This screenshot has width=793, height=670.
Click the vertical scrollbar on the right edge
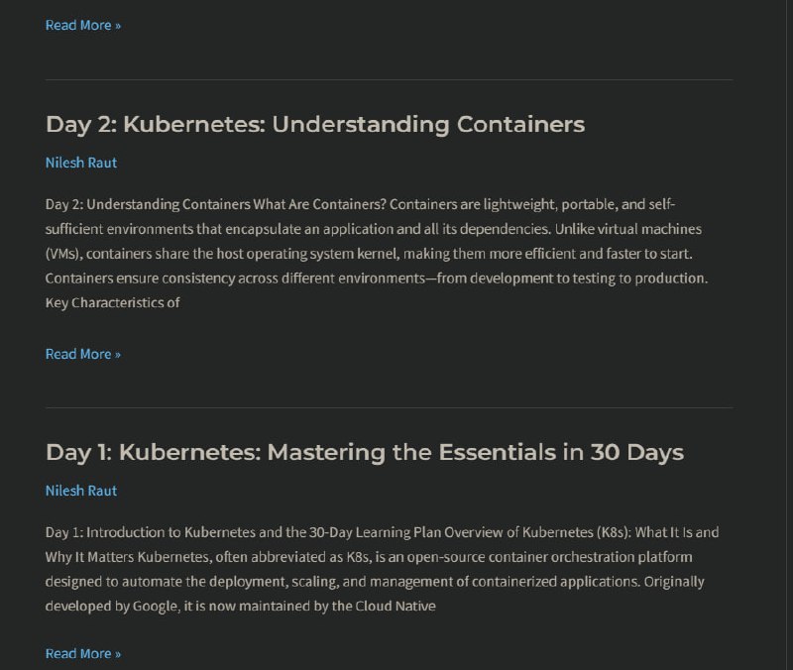click(789, 335)
